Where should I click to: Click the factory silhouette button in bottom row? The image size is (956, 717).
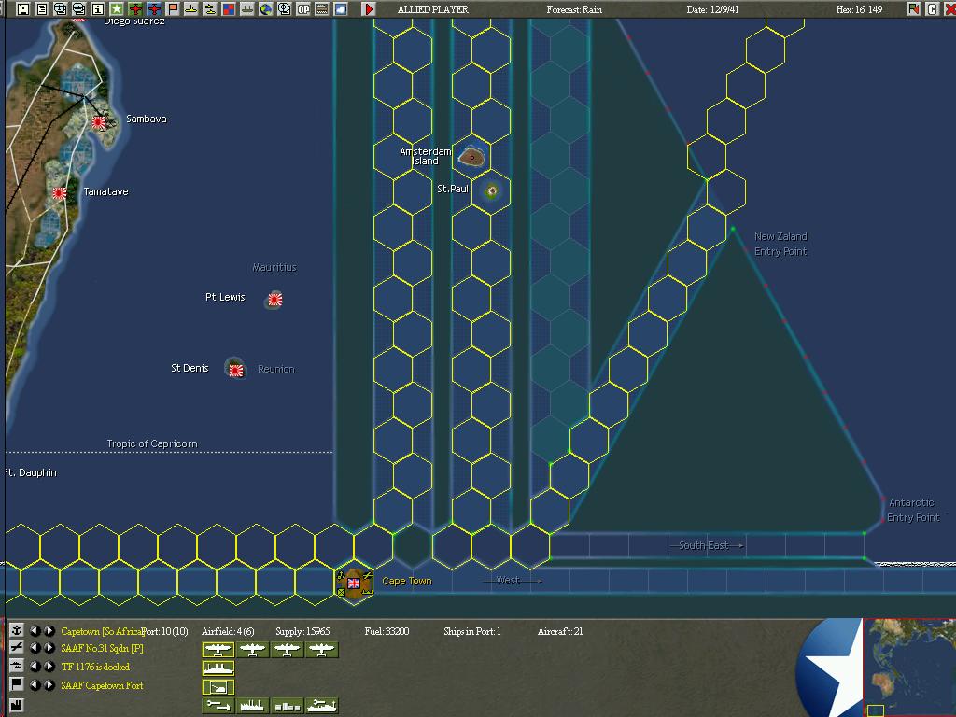coord(253,706)
